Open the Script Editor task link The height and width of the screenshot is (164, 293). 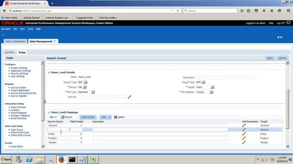(x=17, y=147)
